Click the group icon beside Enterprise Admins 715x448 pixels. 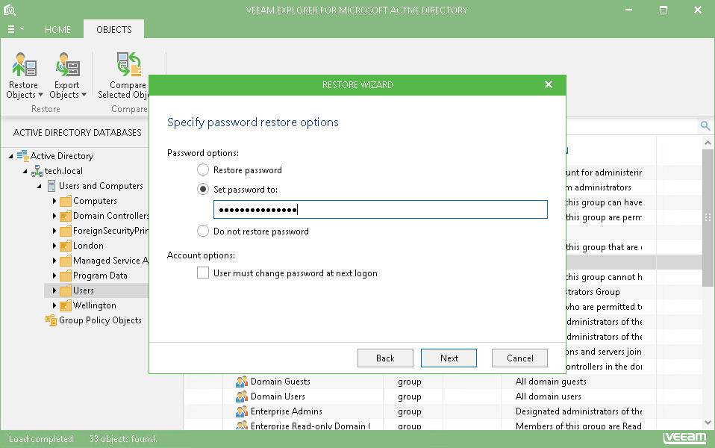[241, 411]
